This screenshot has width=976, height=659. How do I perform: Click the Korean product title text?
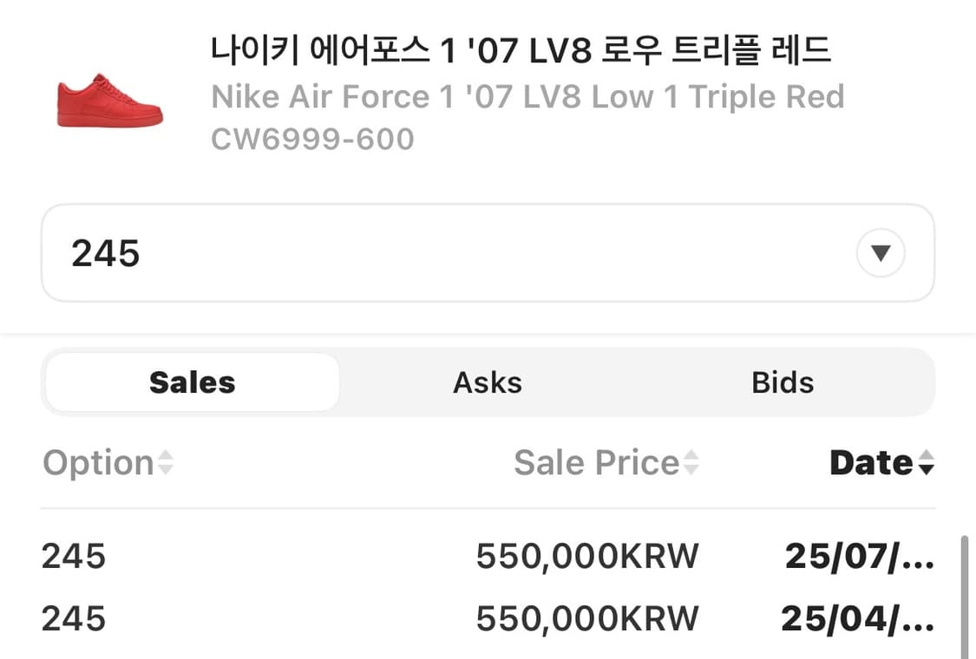(x=521, y=50)
